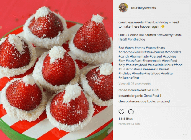
Task: Open the randomcreativeart commenter profile
Action: 132,90
